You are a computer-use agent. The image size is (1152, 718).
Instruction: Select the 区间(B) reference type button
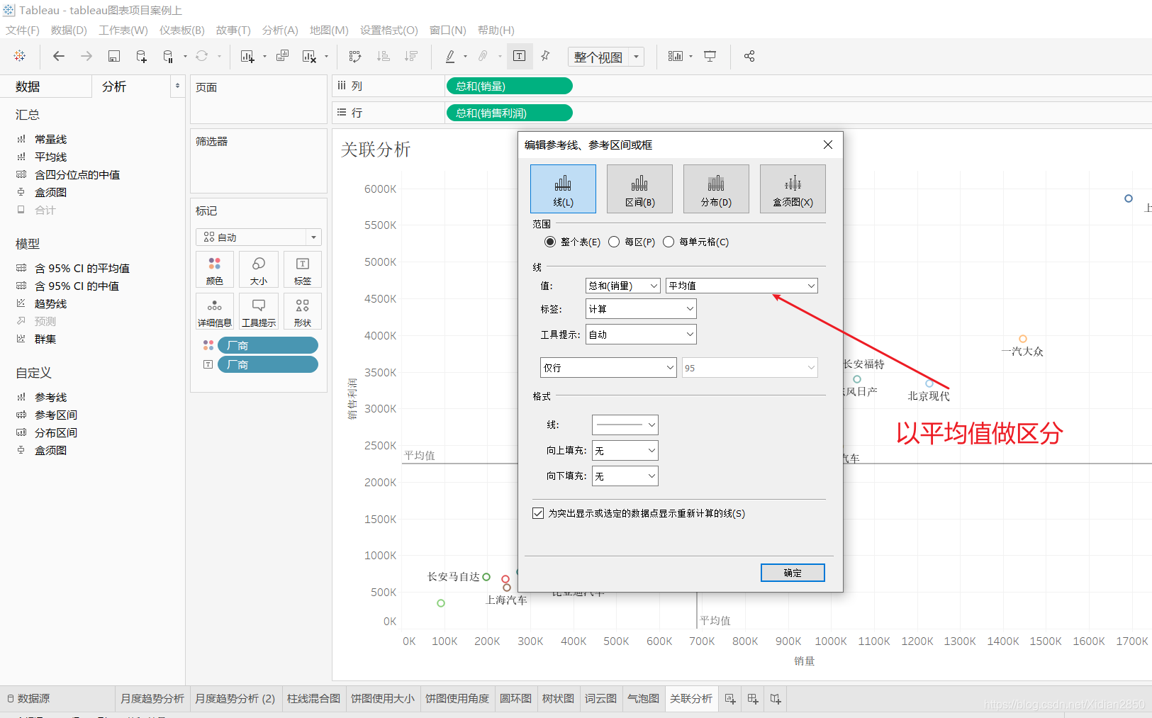point(639,189)
